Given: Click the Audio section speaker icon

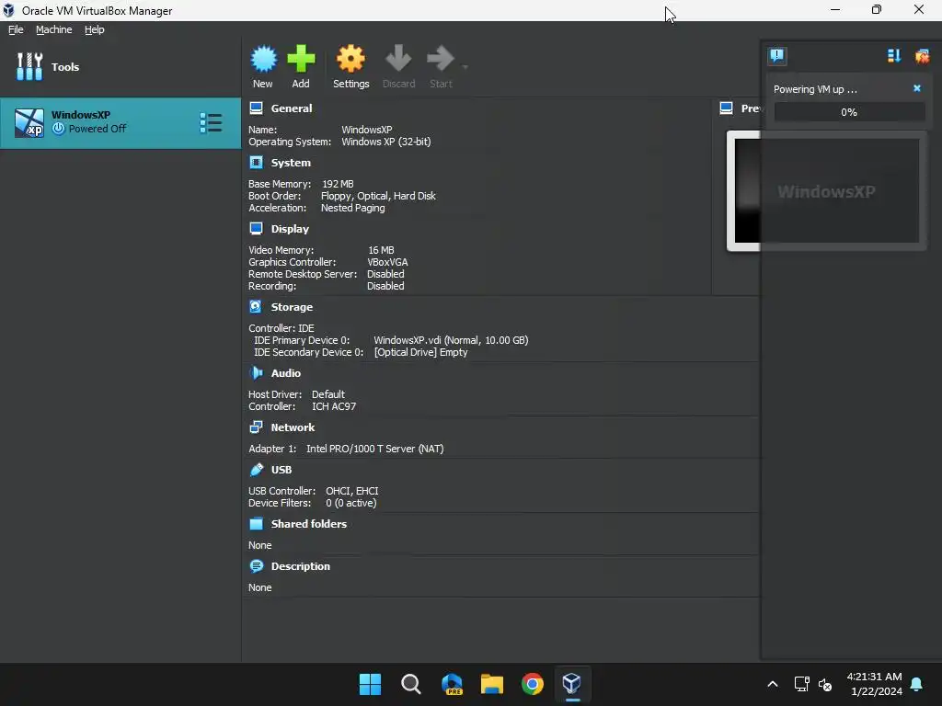Looking at the screenshot, I should [256, 373].
